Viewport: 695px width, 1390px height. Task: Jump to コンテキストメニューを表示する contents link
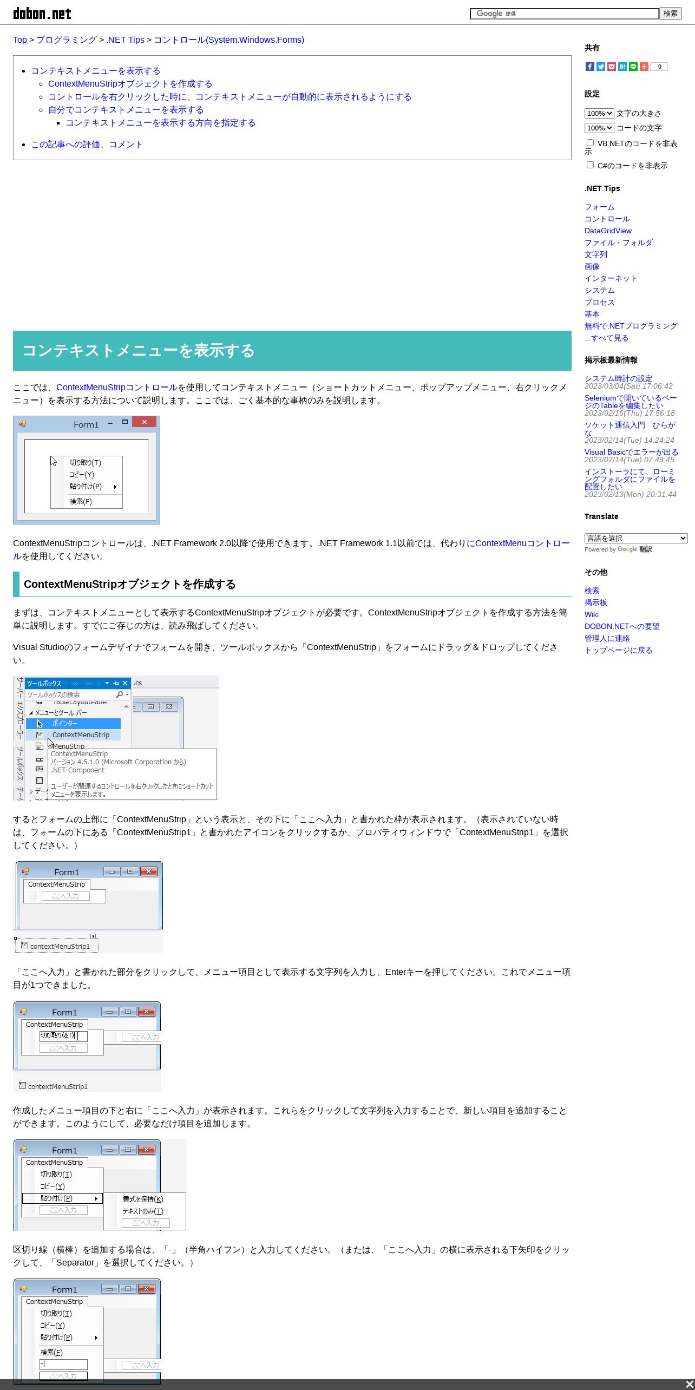[x=96, y=71]
